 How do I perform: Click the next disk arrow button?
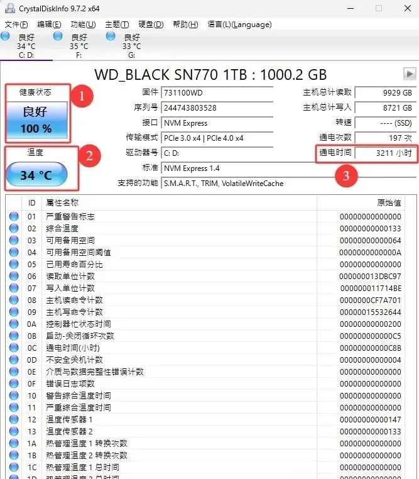click(410, 74)
